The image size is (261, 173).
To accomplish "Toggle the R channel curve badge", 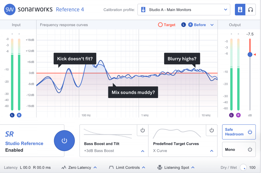I will click(190, 25).
